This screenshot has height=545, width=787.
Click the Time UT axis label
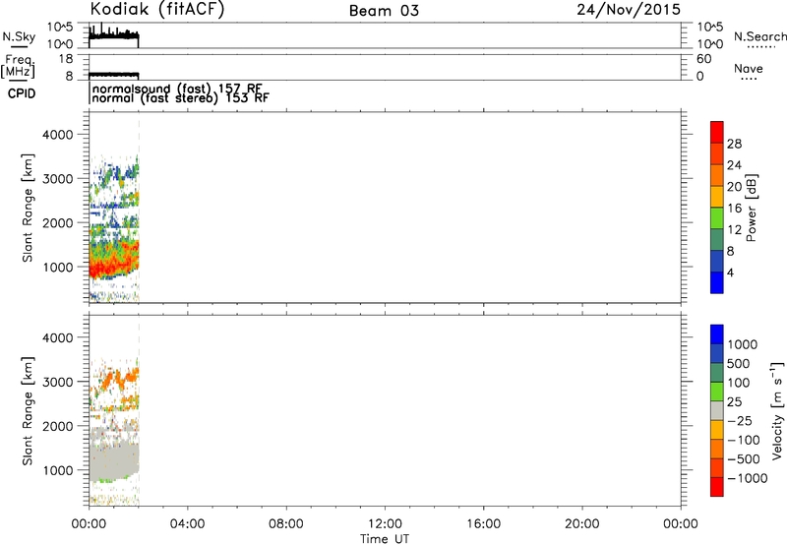[385, 539]
